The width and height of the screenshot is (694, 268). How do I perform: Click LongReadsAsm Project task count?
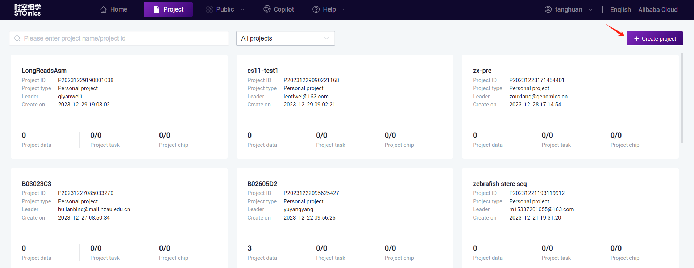click(x=96, y=135)
